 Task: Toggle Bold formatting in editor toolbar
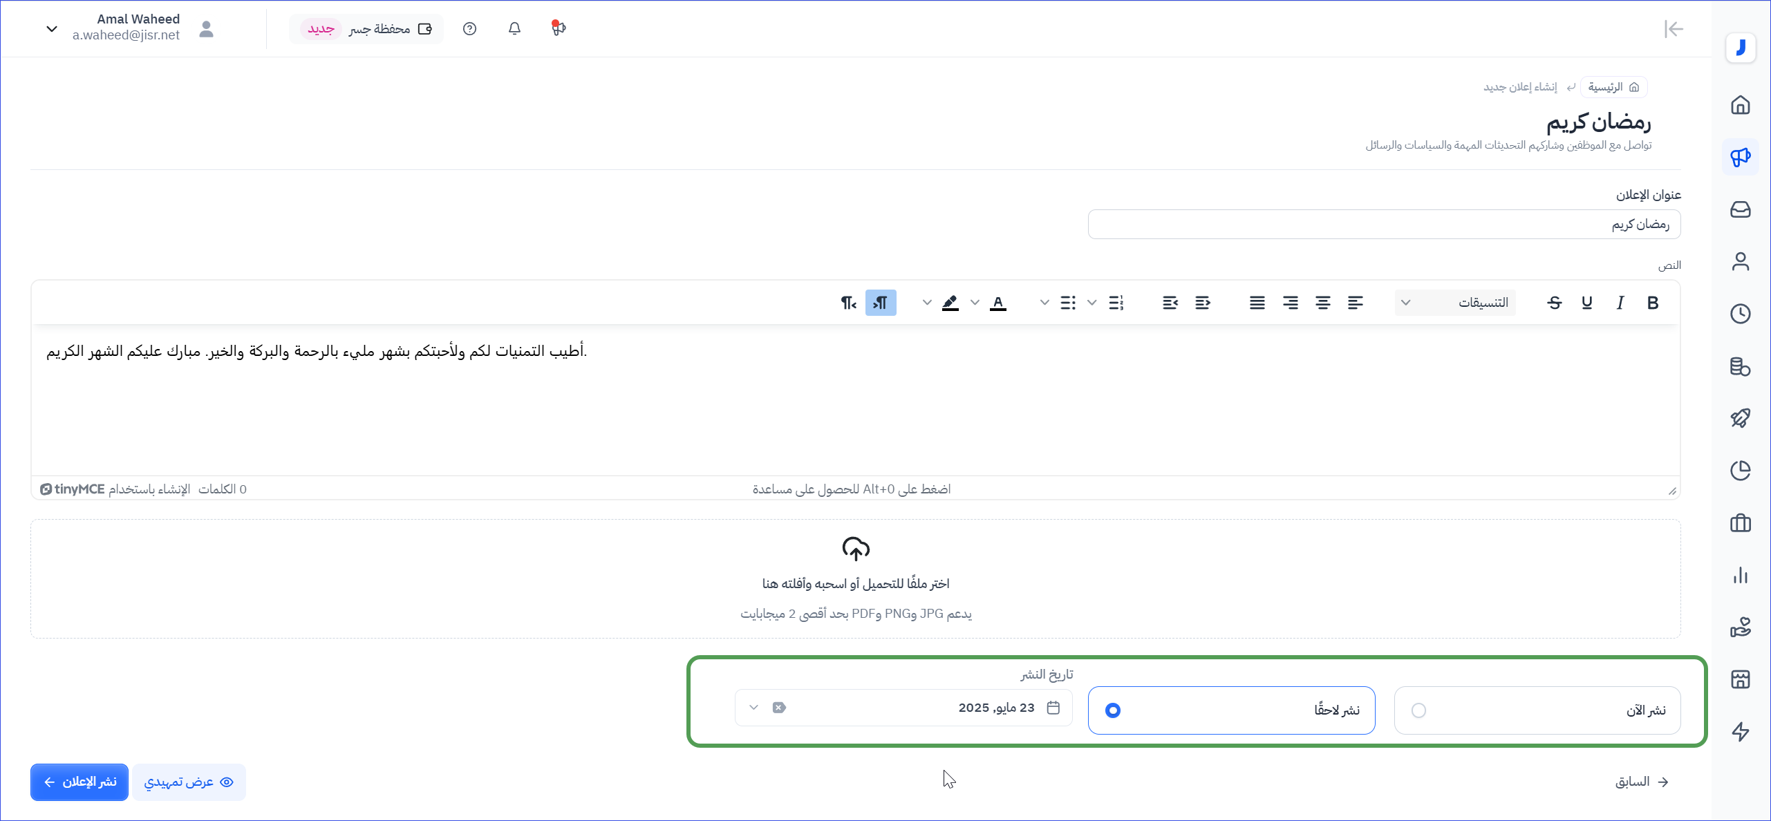coord(1652,303)
